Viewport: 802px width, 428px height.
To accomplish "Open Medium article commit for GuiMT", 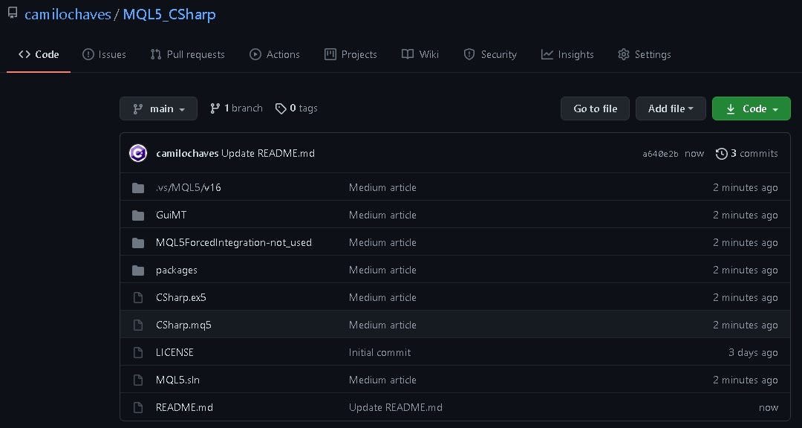I will [382, 215].
